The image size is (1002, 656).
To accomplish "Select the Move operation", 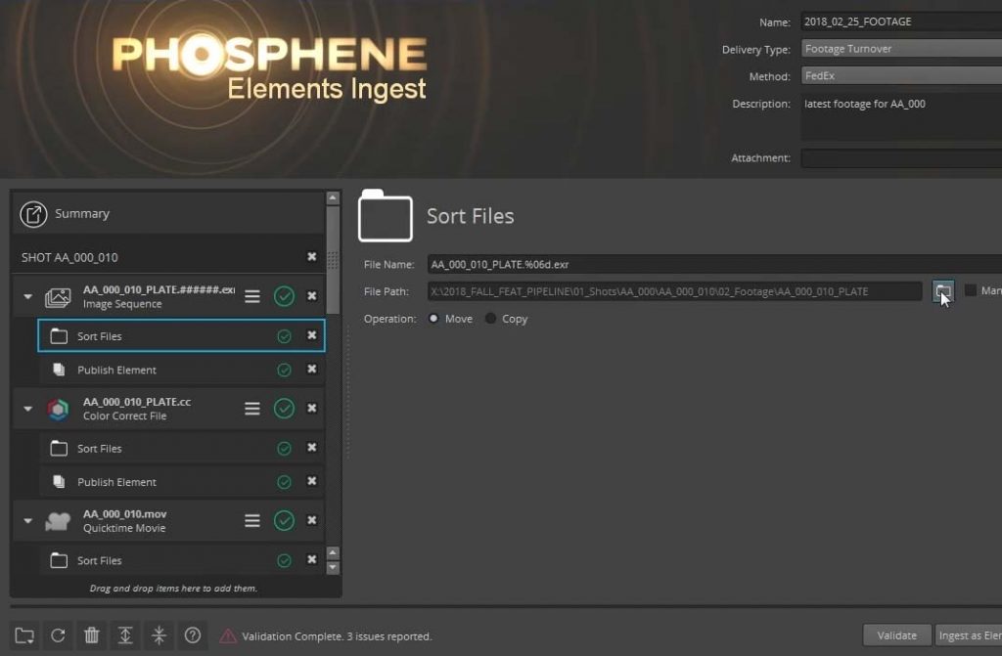I will [433, 318].
